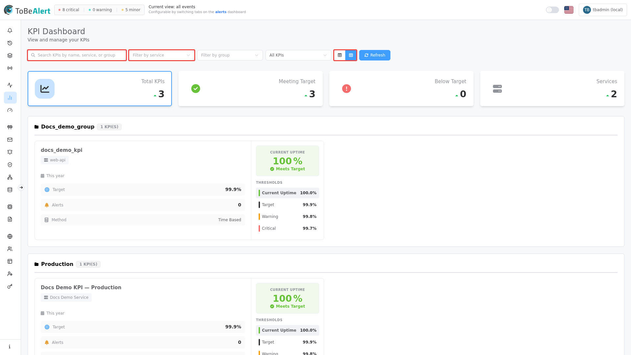Focus the Search KPIs input field
631x355 pixels.
77,55
